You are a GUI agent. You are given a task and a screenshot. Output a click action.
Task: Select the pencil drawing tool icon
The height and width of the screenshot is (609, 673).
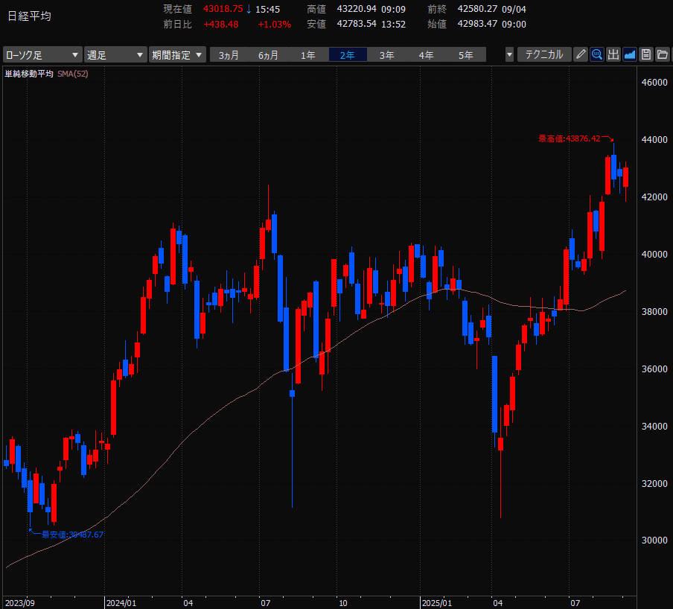coord(580,54)
